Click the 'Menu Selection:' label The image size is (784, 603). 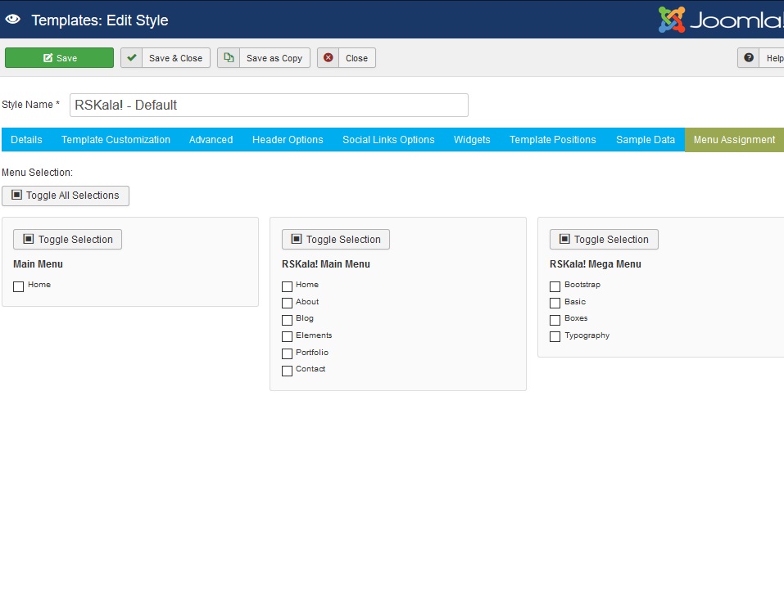click(37, 172)
